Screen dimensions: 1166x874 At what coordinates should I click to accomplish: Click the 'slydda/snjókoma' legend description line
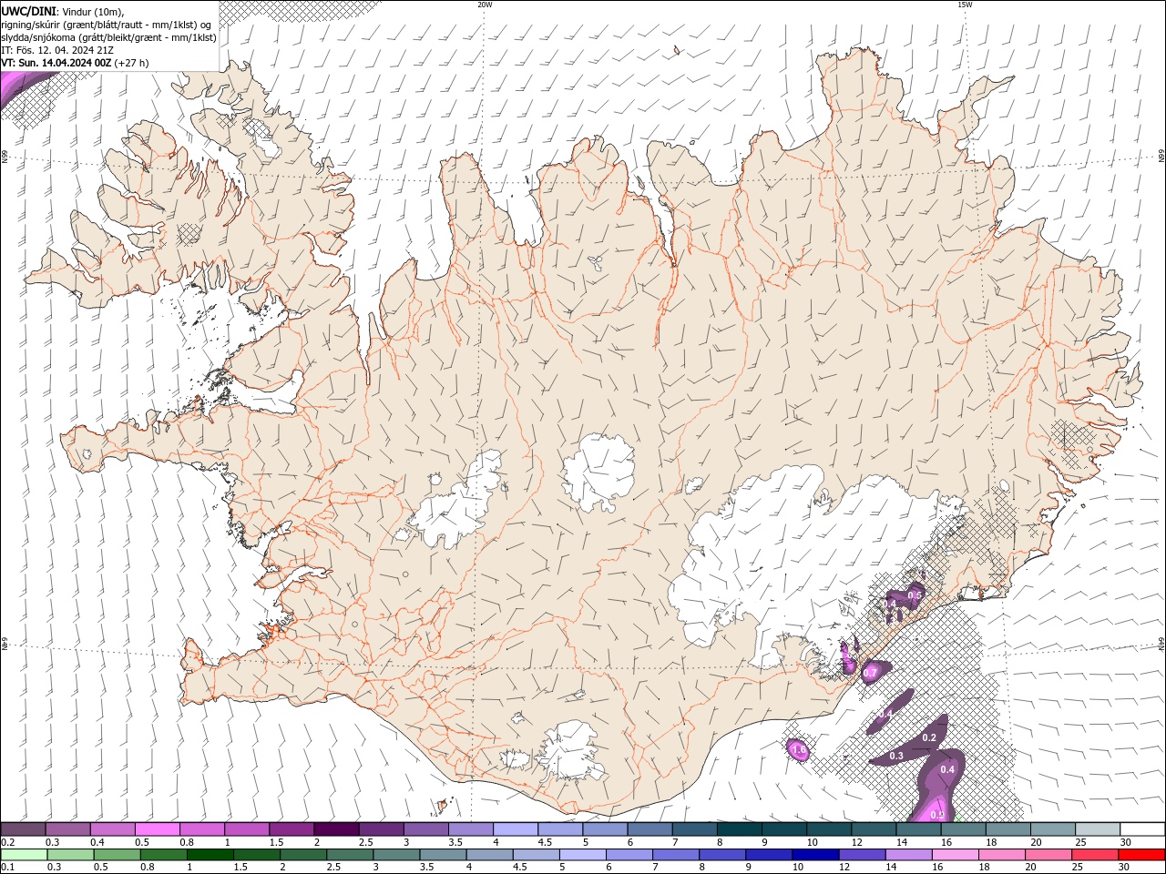[x=107, y=37]
